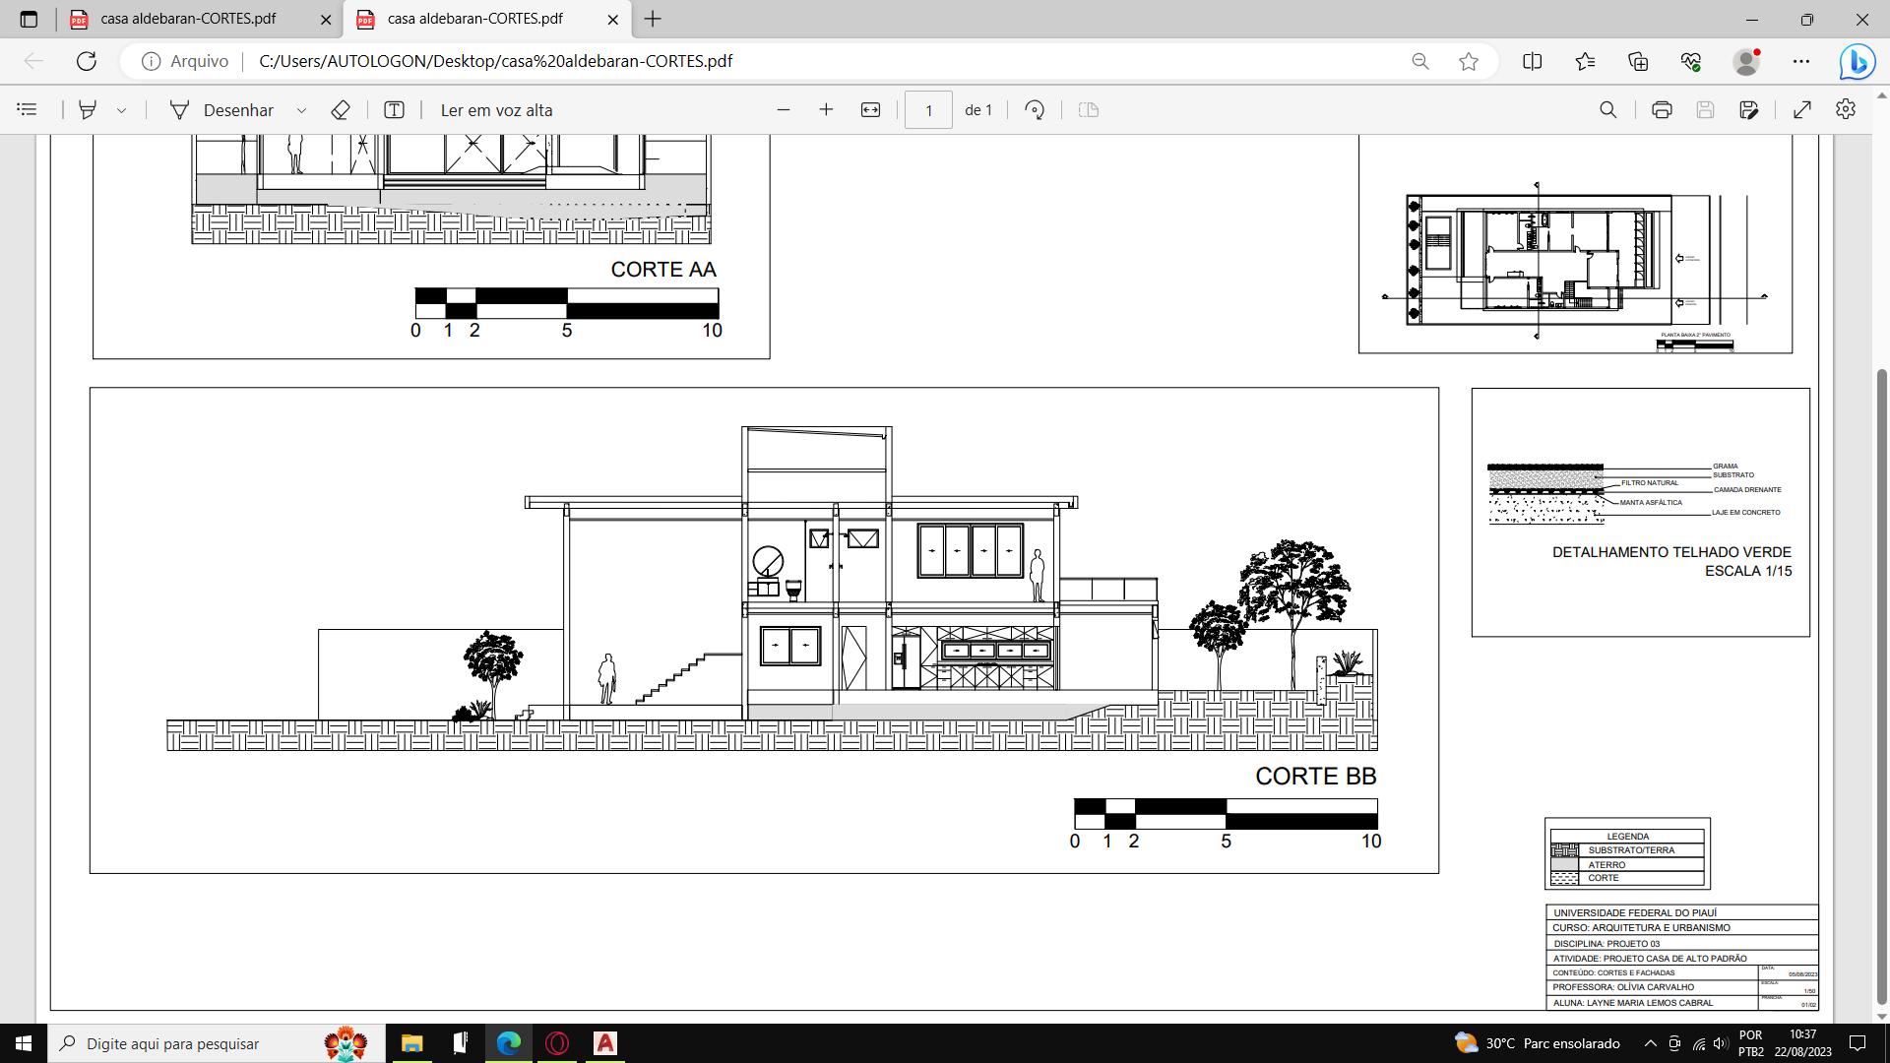Viewport: 1890px width, 1063px height.
Task: Enter full screen mode
Action: coord(1802,110)
